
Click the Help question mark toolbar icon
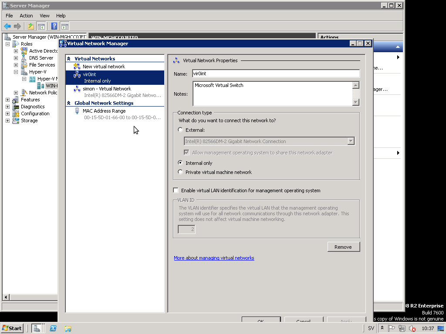pos(54,26)
